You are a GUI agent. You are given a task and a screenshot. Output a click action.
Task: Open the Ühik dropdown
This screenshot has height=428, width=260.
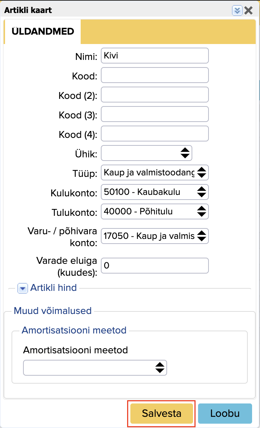[x=147, y=153]
